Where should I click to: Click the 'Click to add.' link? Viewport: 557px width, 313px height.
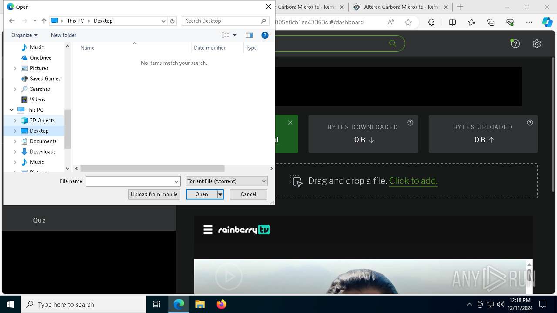413,181
